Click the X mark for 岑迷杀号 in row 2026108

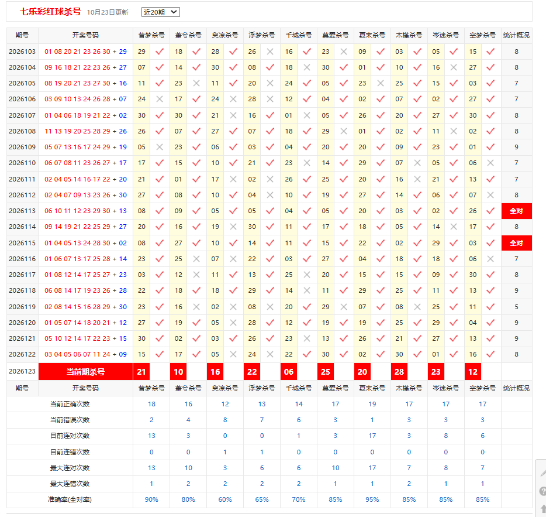tap(454, 131)
